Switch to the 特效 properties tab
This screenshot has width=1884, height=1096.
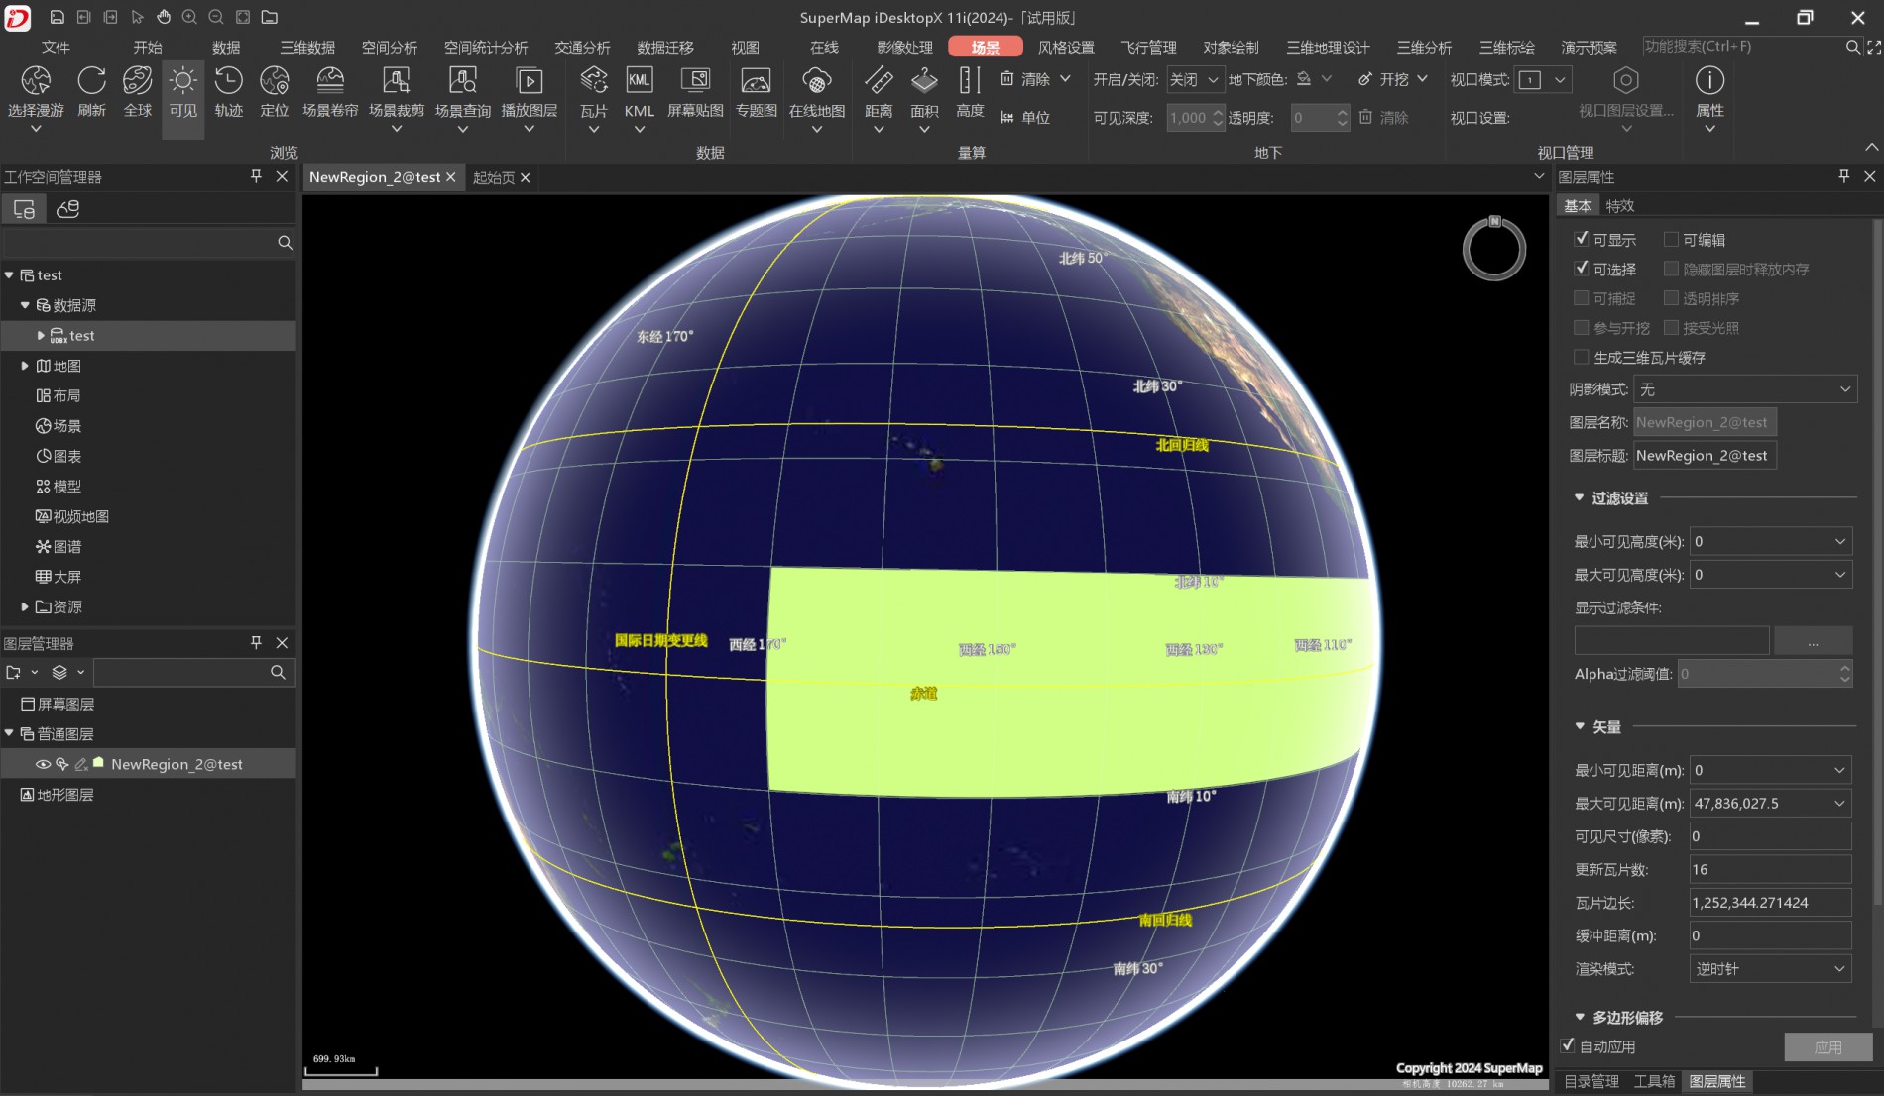point(1620,206)
